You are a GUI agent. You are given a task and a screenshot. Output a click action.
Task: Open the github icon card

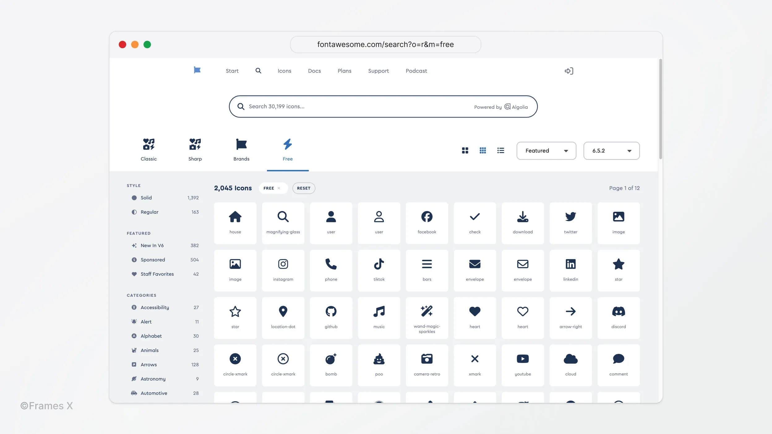[x=331, y=318]
